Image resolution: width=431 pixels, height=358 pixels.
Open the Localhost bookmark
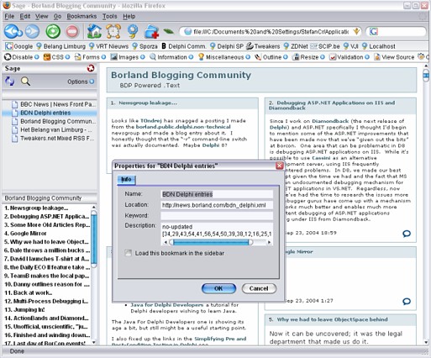[x=379, y=46]
